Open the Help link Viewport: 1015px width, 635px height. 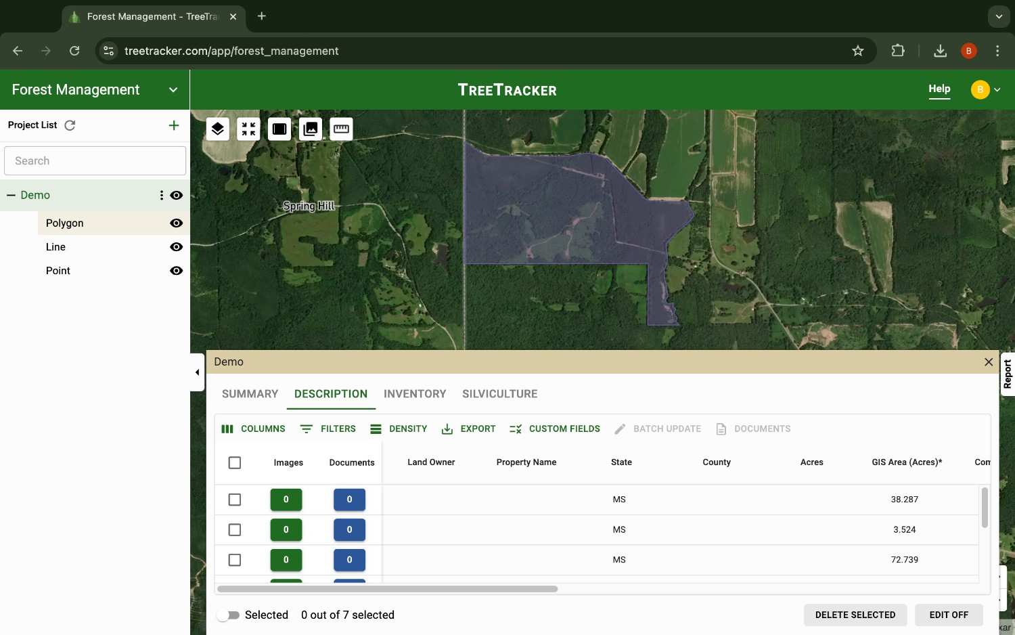coord(939,89)
